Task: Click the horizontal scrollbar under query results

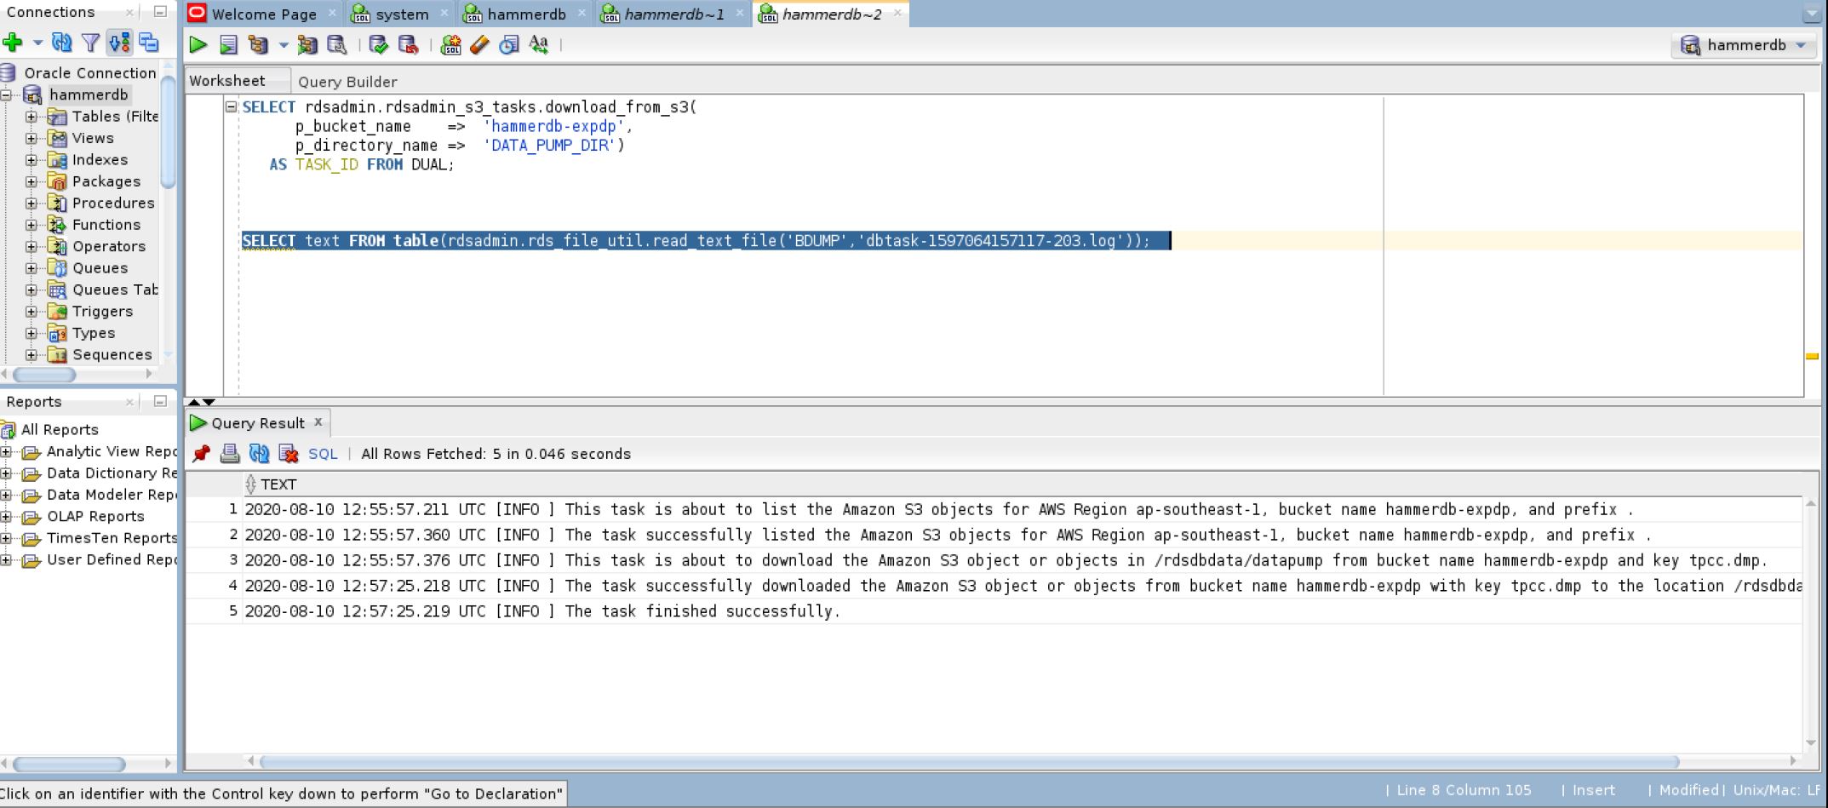Action: point(969,761)
